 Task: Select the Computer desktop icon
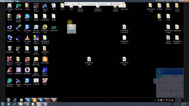point(10,28)
